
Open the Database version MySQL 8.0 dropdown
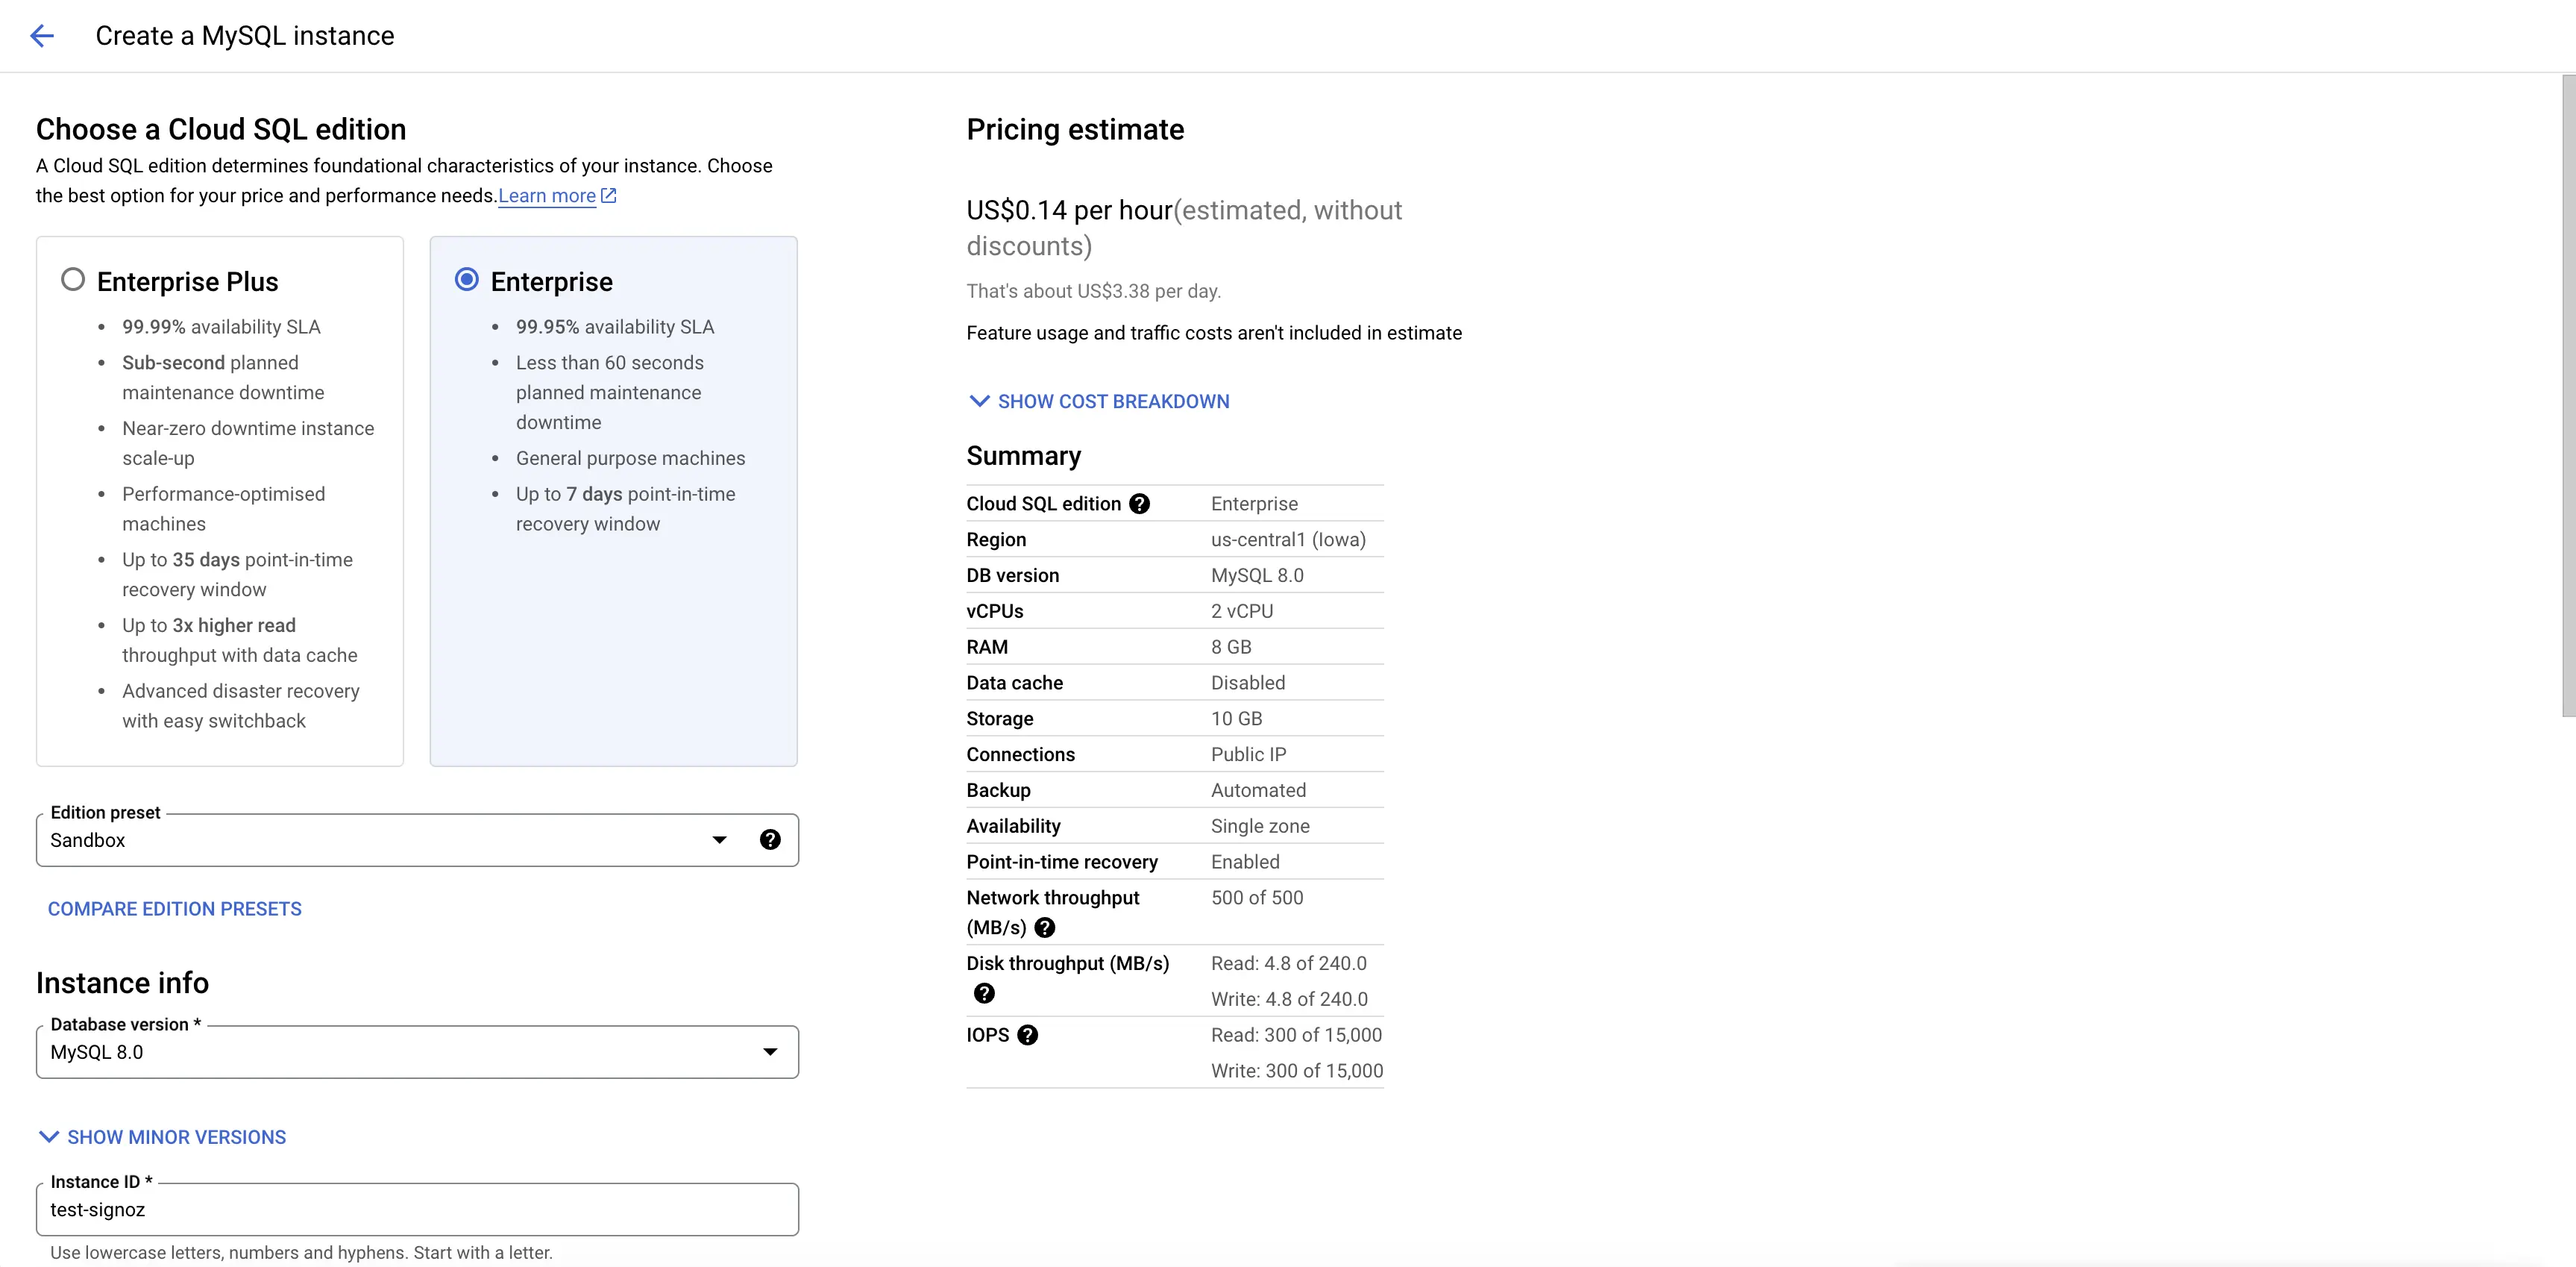pos(417,1052)
